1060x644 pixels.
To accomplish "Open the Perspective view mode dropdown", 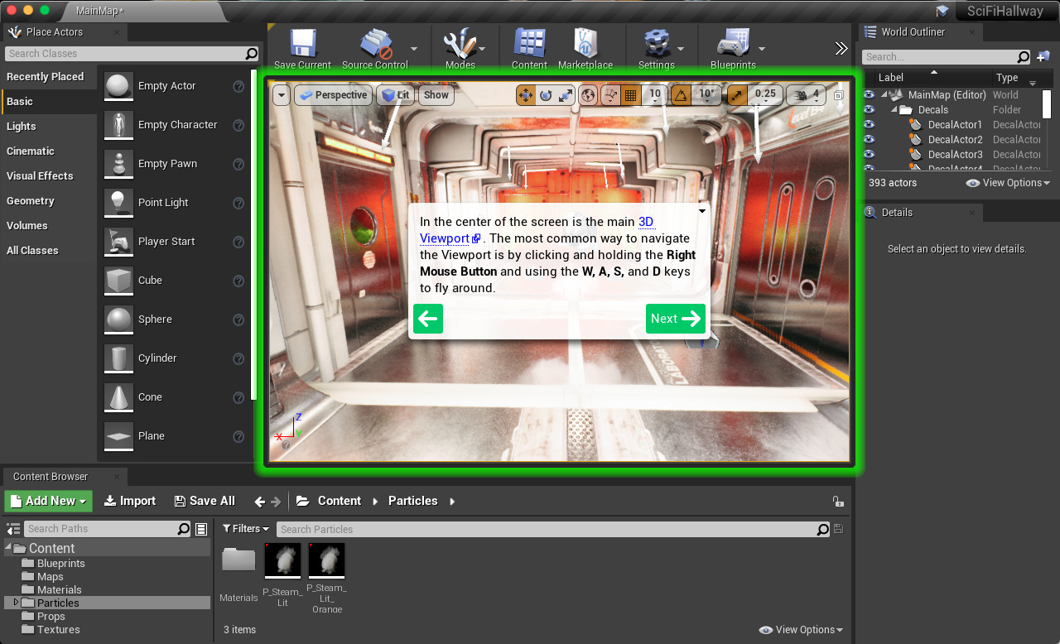I will (332, 95).
